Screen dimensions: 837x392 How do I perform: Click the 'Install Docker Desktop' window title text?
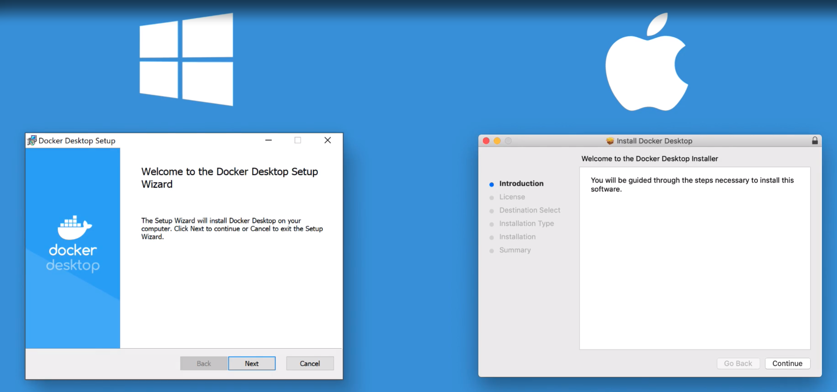pyautogui.click(x=654, y=141)
